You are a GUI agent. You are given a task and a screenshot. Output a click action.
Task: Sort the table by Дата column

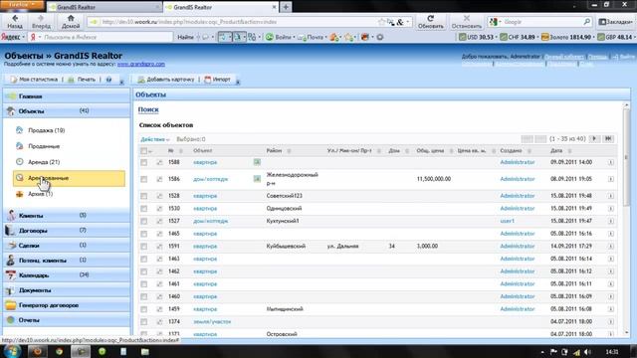pyautogui.click(x=556, y=150)
